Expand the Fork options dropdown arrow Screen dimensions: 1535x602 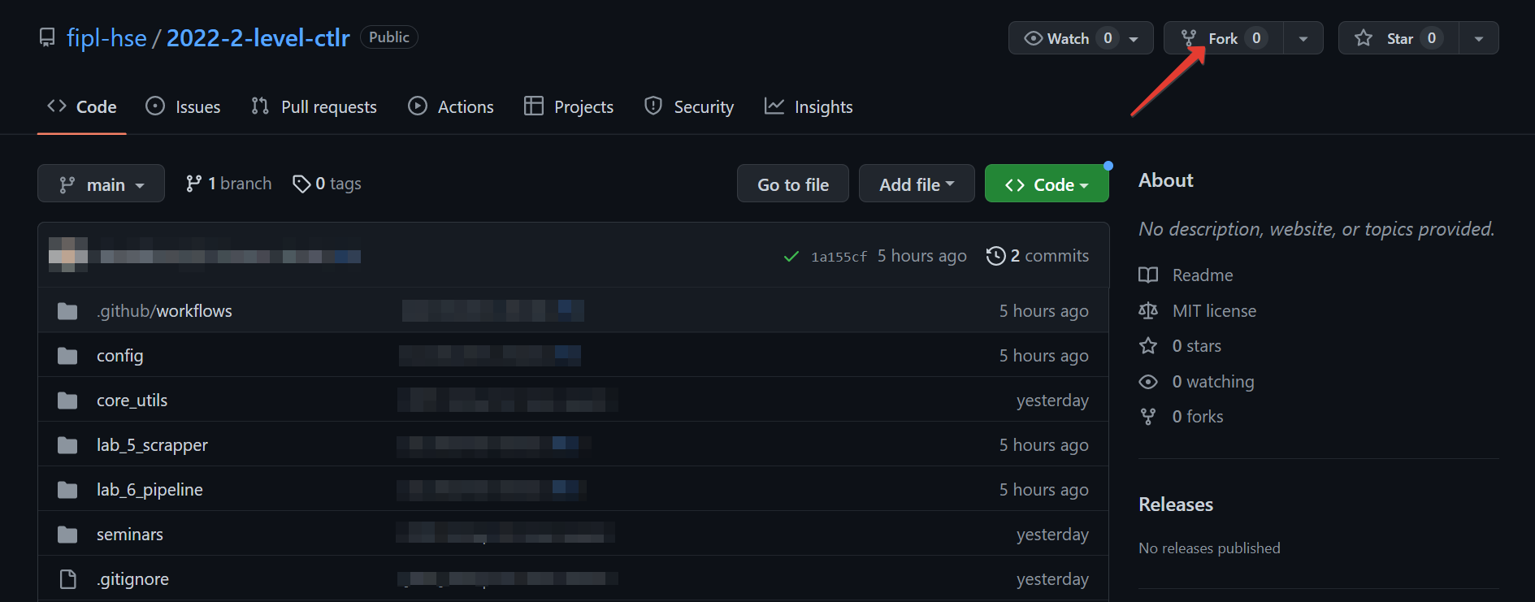1303,38
